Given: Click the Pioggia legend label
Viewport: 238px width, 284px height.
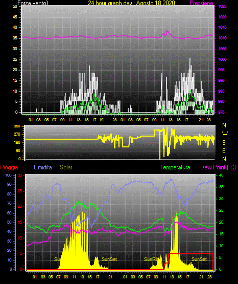Looking at the screenshot, I should point(9,167).
